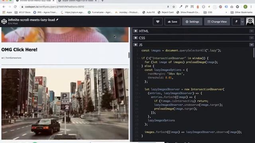The width and height of the screenshot is (255, 143).
Task: Open the CodePen user avatar menu
Action: tap(250, 21)
